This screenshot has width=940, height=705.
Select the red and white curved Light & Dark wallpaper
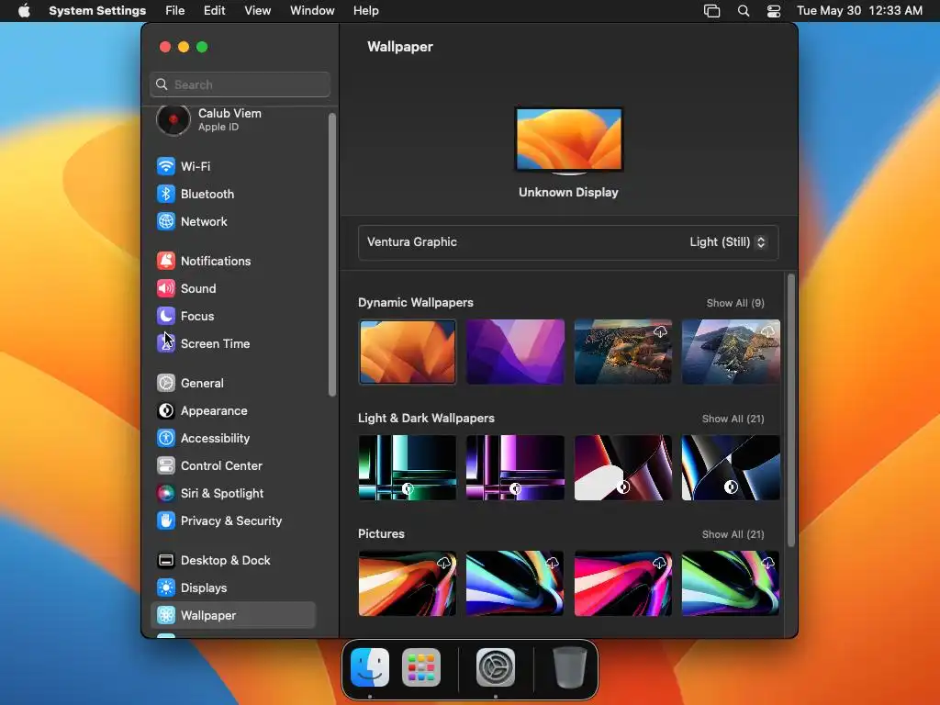623,467
